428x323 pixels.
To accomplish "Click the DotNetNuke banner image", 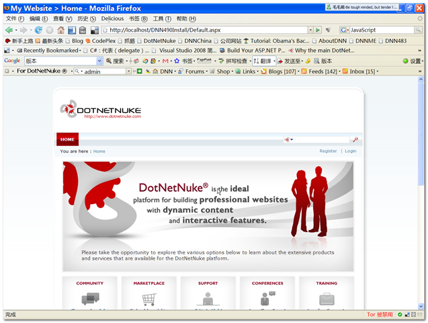I will 208,216.
